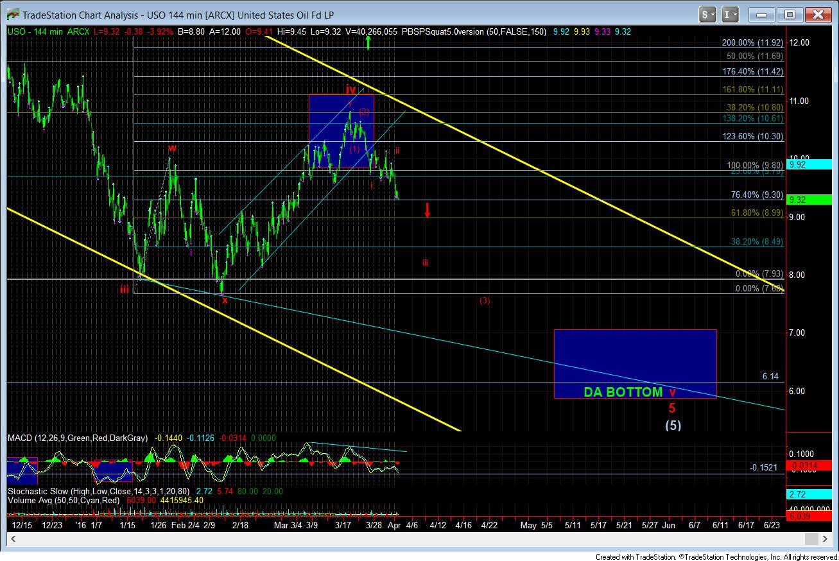Click the May date axis label
Screen dimensions: 839x561
[528, 524]
